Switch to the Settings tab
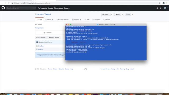Viewport: 169px width, 95px height. (x=106, y=20)
